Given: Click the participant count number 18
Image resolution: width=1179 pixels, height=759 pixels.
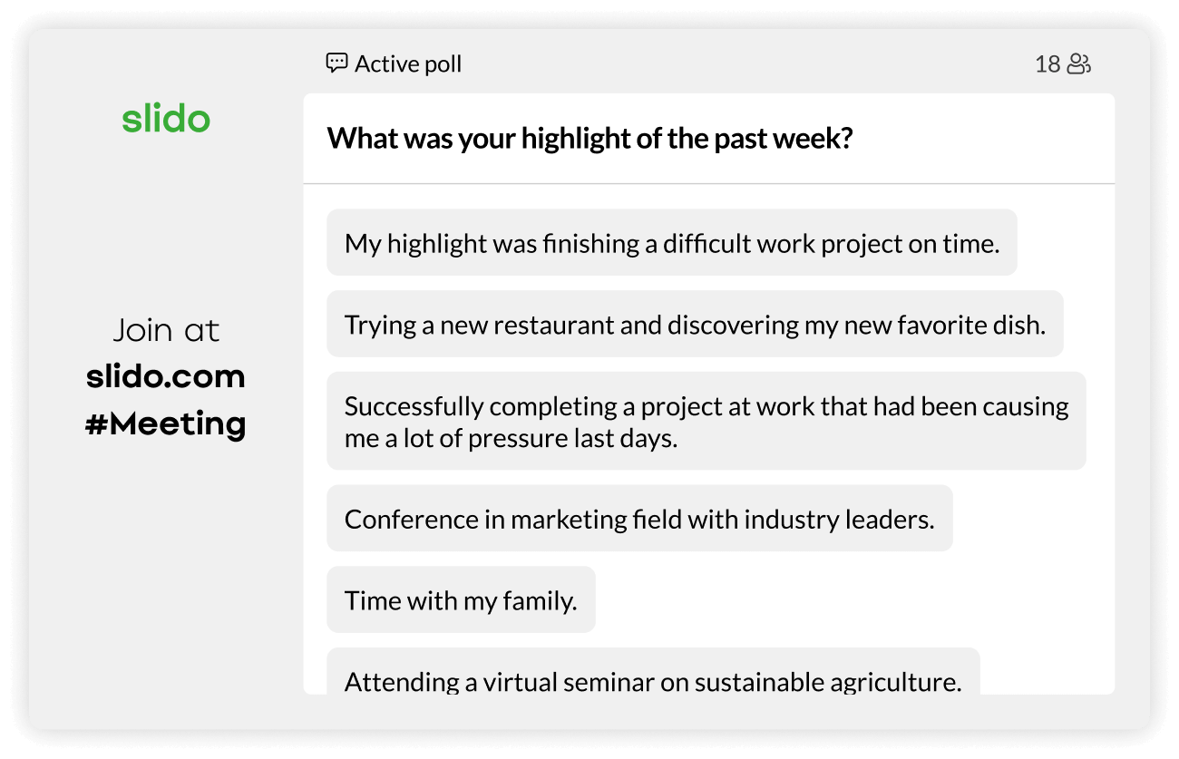Looking at the screenshot, I should [x=1047, y=64].
